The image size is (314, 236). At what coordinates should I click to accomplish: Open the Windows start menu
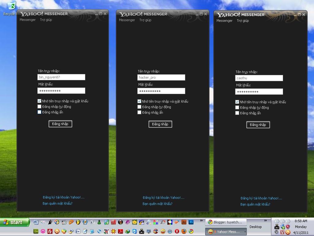(14, 222)
